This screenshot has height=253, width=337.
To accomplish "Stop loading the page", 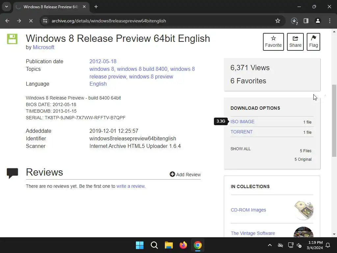I will point(31,21).
